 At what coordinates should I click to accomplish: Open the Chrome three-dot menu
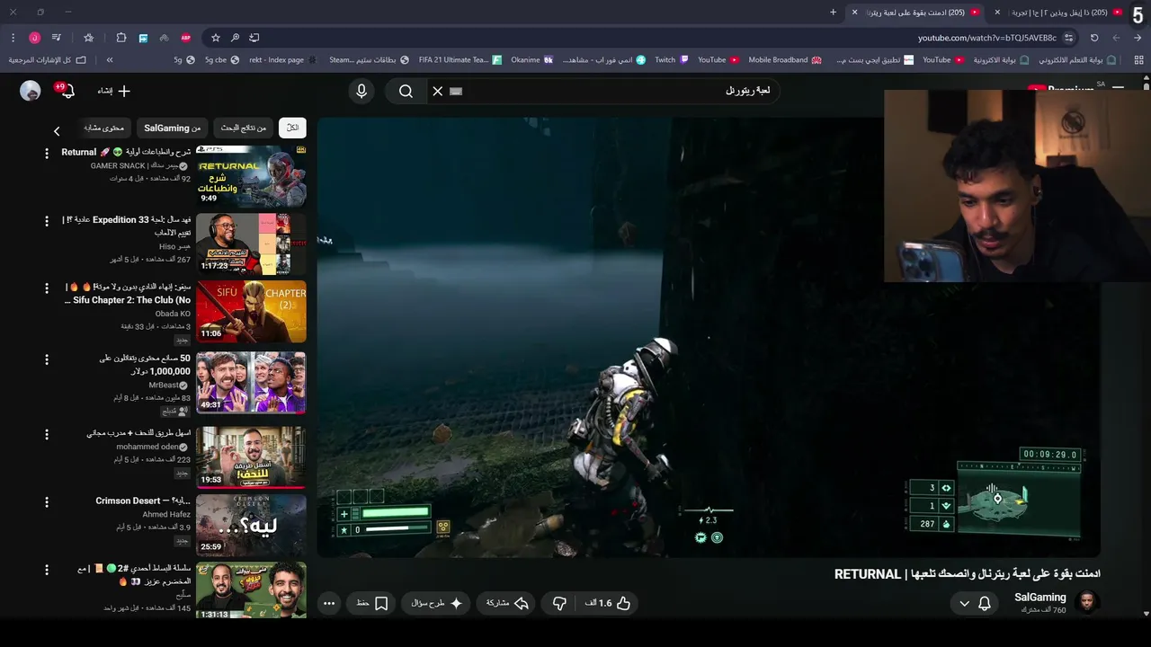13,38
